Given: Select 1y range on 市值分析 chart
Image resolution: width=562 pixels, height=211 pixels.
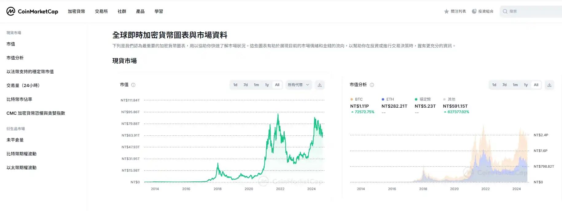Looking at the screenshot, I should point(526,85).
